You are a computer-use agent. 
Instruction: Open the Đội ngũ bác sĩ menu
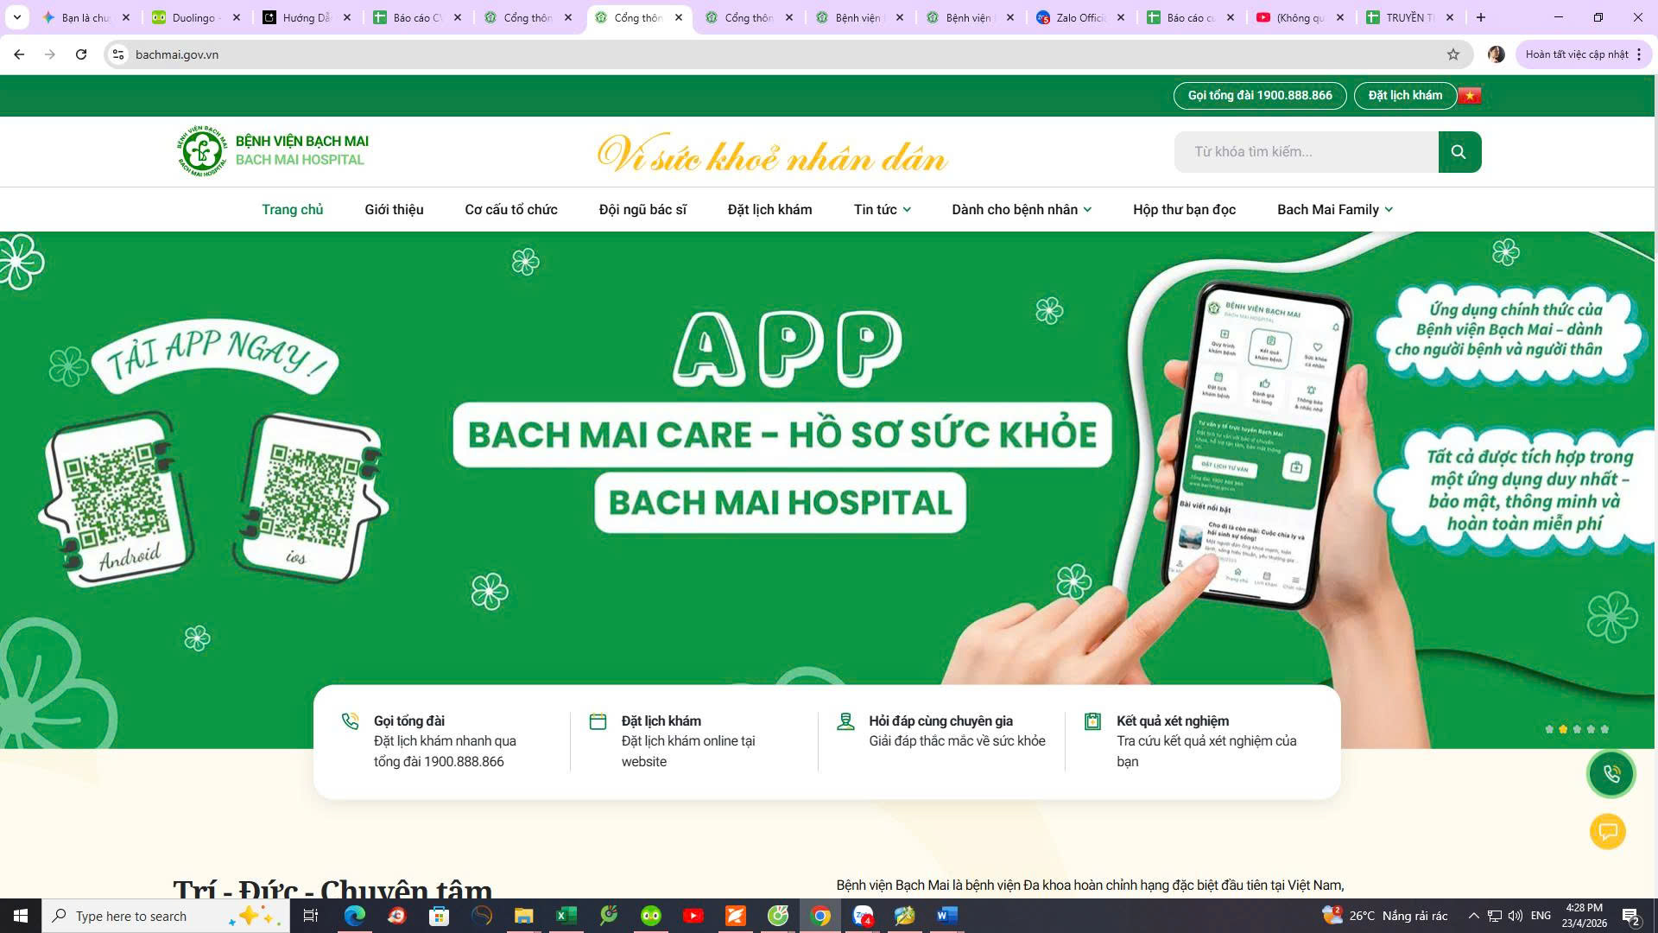(x=642, y=210)
